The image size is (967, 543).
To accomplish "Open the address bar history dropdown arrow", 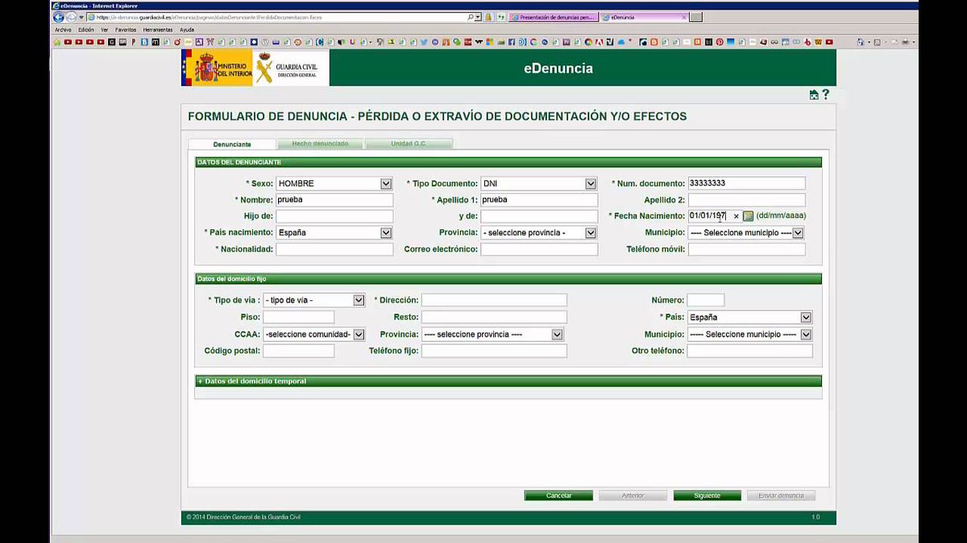I will tap(478, 17).
